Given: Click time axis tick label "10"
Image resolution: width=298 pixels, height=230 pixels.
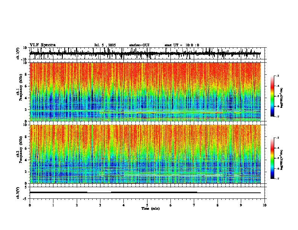Looking at the screenshot, I should tap(265, 205).
